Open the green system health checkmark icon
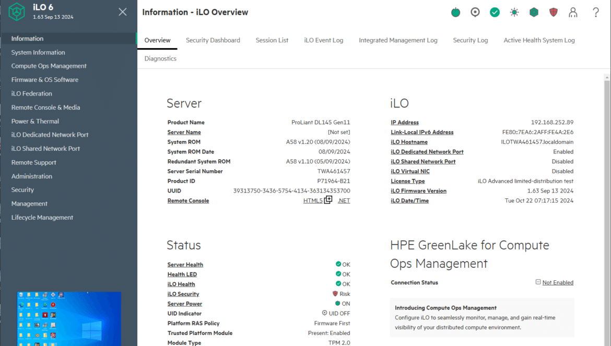611x346 pixels. click(495, 13)
